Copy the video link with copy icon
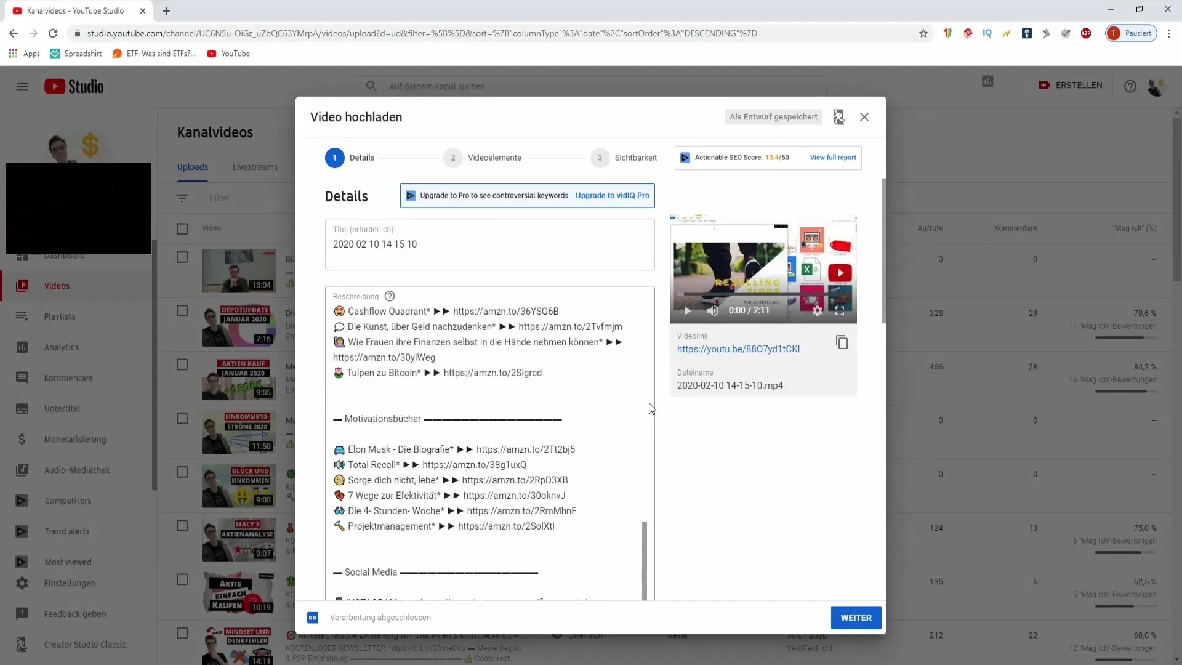Screen dimensions: 1182x665 coord(842,342)
